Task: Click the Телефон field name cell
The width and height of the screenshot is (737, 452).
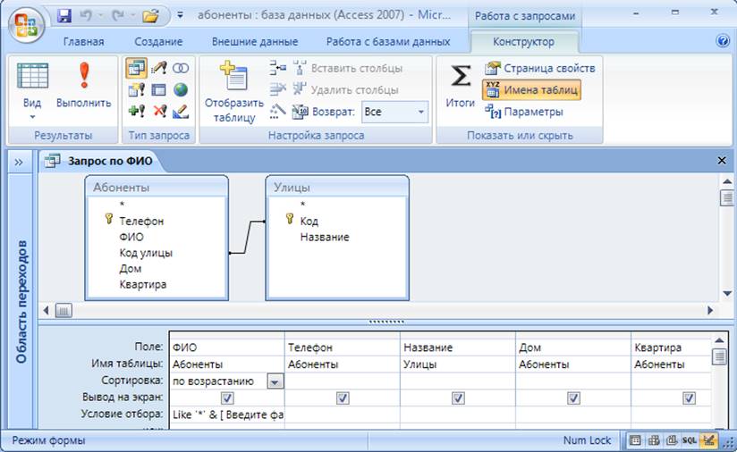Action: click(x=343, y=347)
